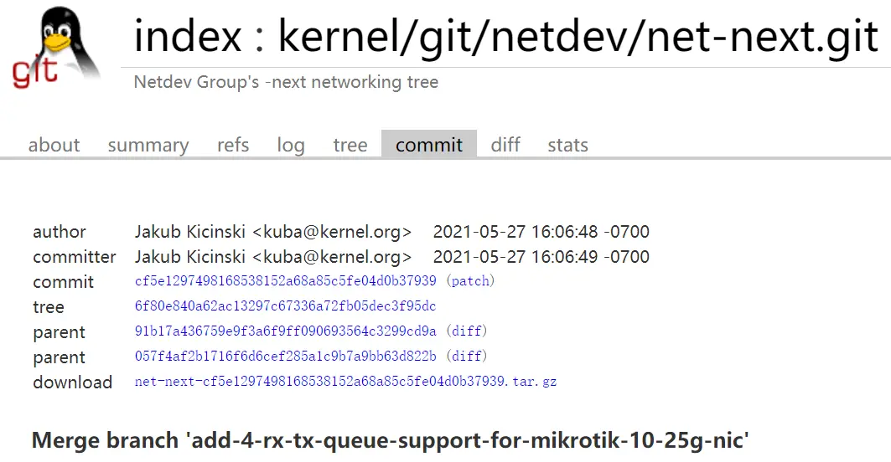Click the git Tux penguin logo
The width and height of the screenshot is (891, 462).
pos(55,48)
